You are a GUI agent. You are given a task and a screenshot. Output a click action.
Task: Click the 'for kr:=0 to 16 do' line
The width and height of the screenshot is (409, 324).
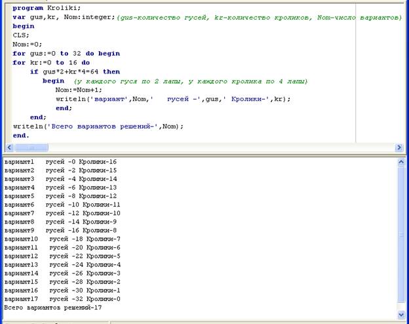[51, 63]
